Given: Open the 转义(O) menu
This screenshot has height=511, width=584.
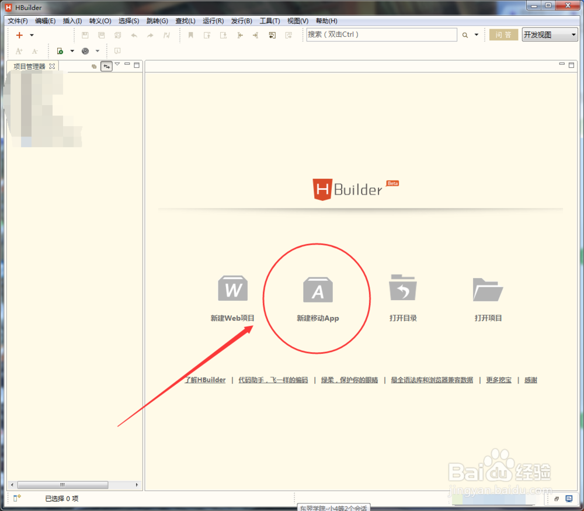Looking at the screenshot, I should (100, 21).
